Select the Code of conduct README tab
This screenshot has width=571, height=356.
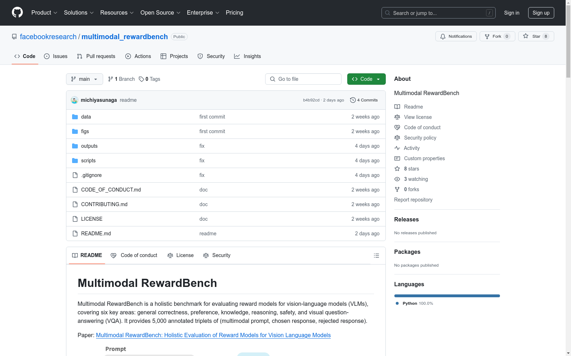[x=134, y=256]
